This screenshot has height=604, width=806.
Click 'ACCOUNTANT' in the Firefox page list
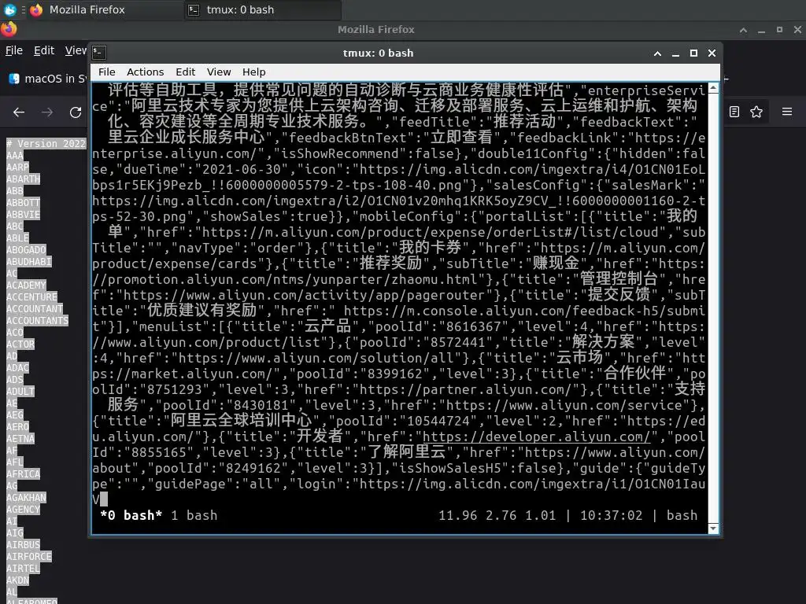tap(35, 308)
